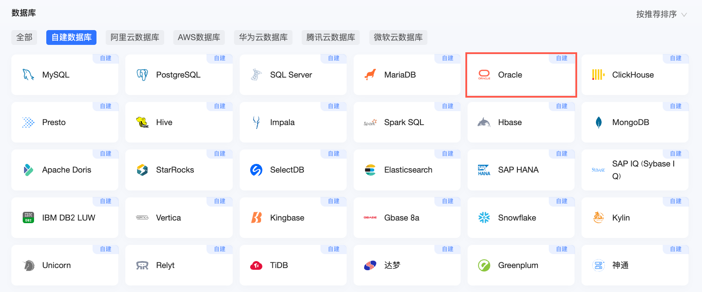Select the StarRocks label text
Viewport: 702px width, 292px height.
(x=175, y=170)
